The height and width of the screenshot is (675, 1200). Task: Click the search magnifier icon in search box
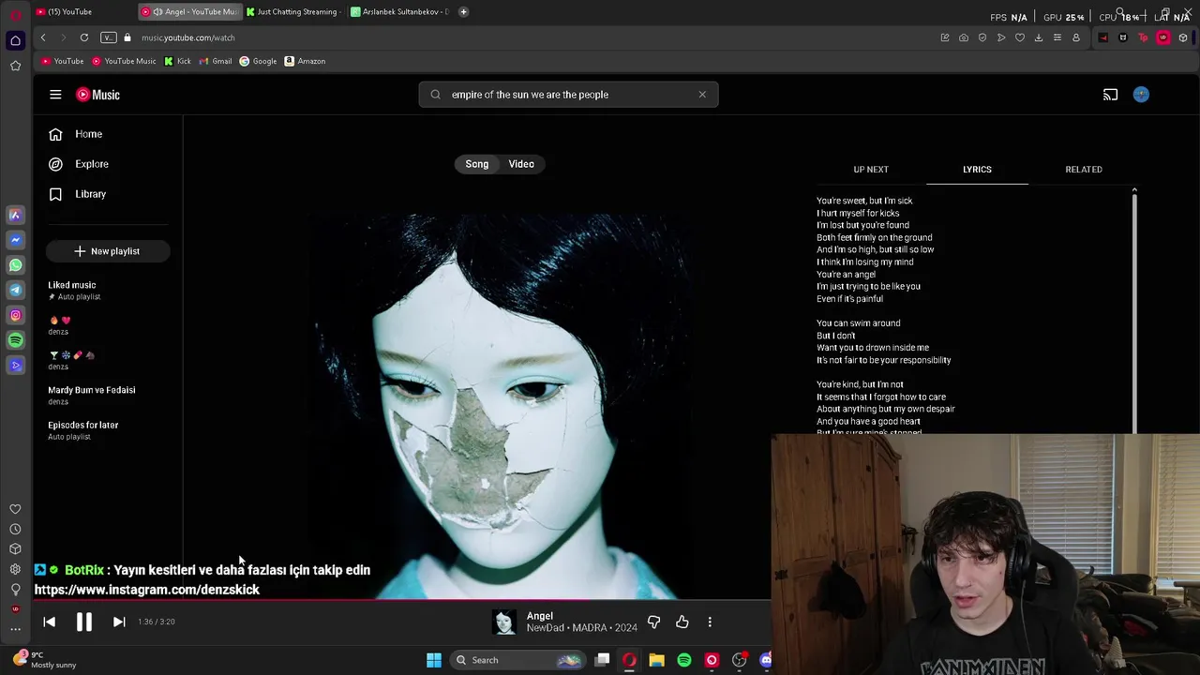435,95
